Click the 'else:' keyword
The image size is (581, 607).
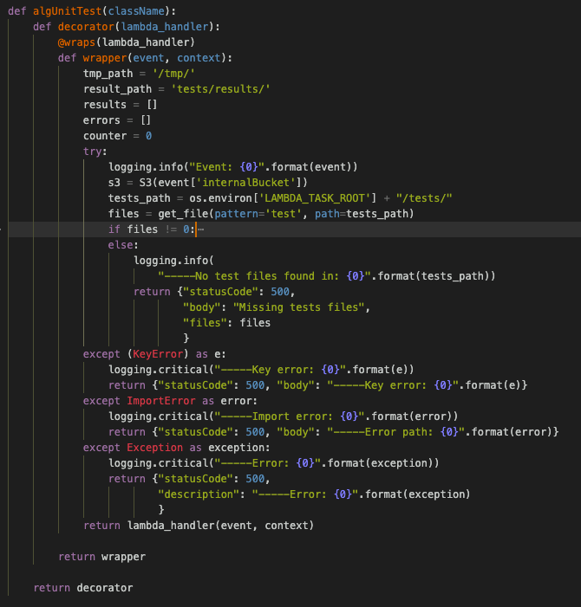pyautogui.click(x=123, y=245)
